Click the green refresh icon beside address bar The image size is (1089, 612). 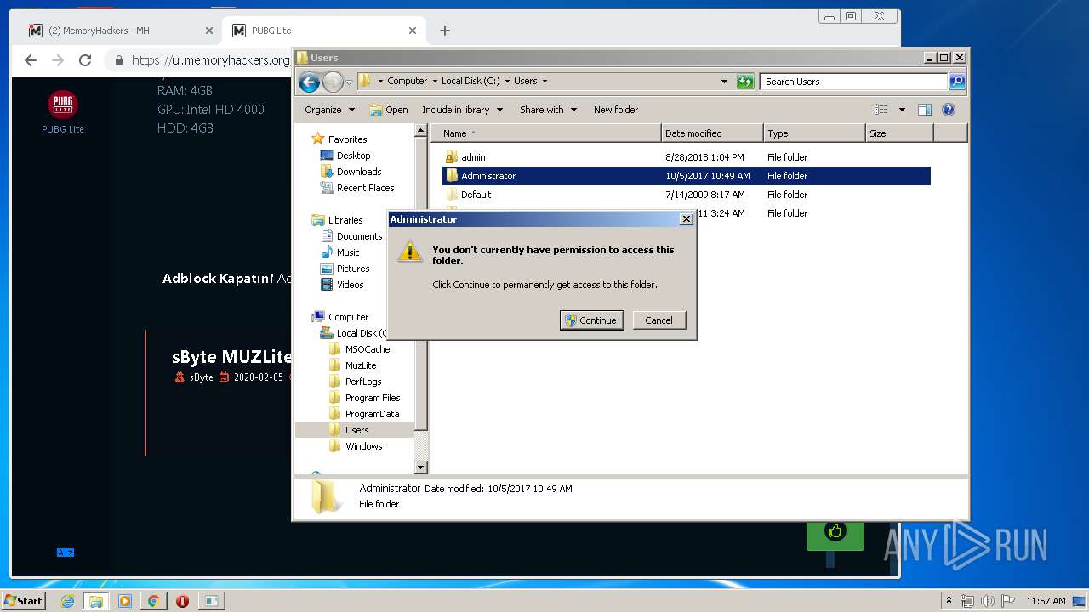tap(745, 82)
